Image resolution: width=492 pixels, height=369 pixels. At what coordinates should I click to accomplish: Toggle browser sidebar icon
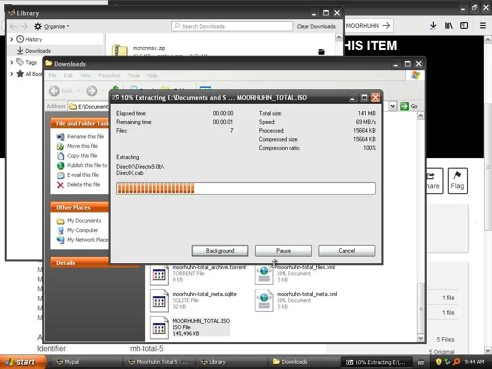pos(464,26)
